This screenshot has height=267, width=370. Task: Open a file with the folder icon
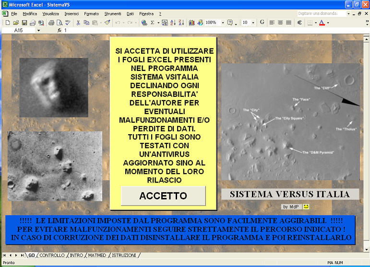click(x=16, y=23)
